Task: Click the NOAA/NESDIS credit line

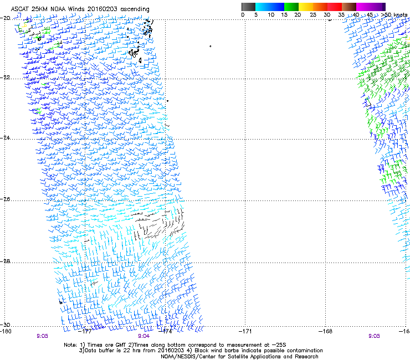Action: (x=239, y=357)
